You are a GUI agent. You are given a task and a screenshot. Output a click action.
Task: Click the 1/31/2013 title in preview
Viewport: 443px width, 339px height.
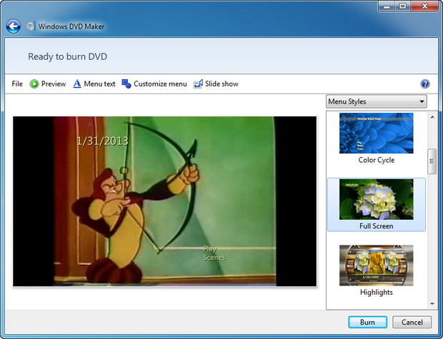[x=103, y=141]
